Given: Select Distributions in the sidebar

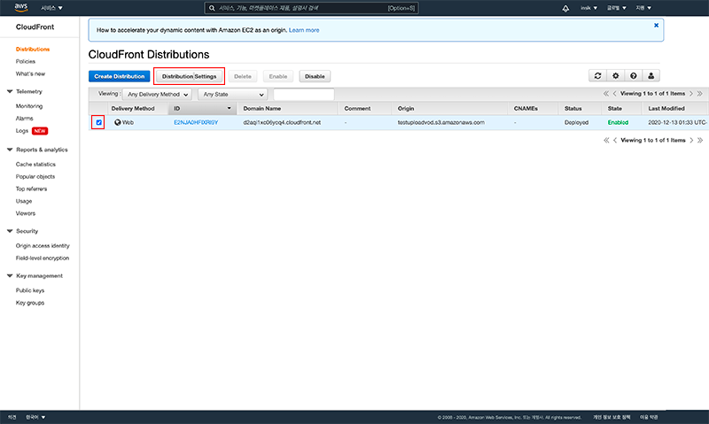Looking at the screenshot, I should [x=33, y=50].
